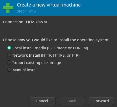
Task: Click the 'Network Install (HTTP, HTTPS, or FTP)' label
Action: (46, 55)
